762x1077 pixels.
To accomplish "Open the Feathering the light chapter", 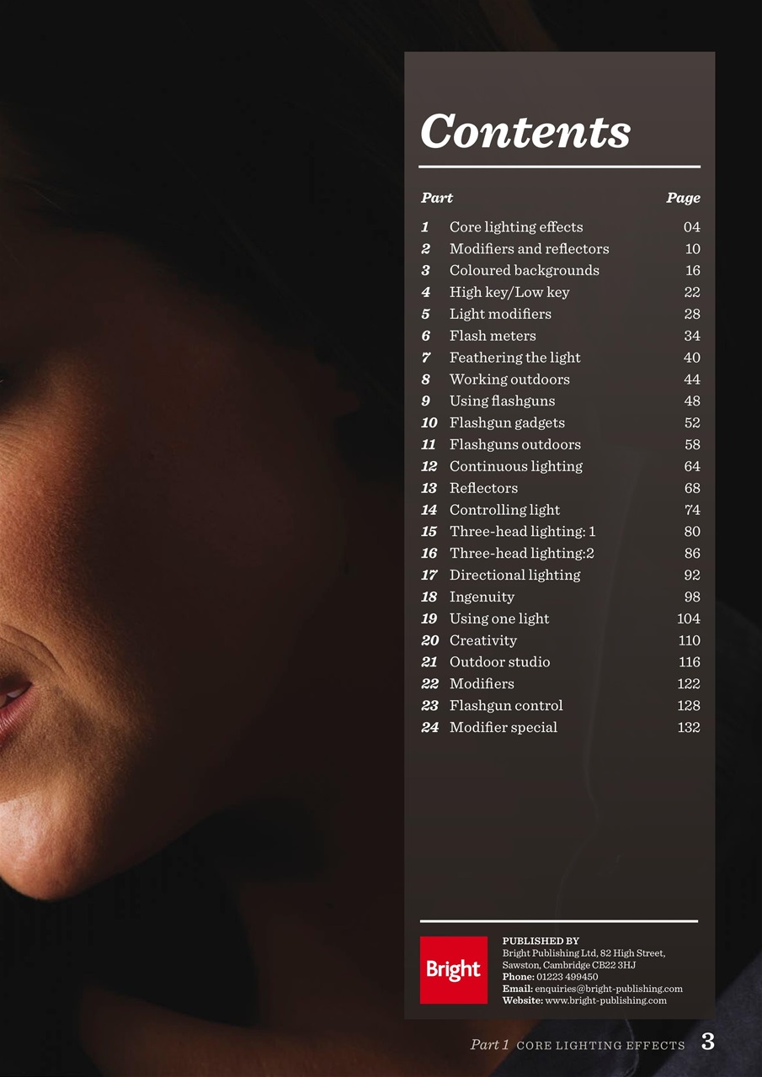I will pos(514,358).
